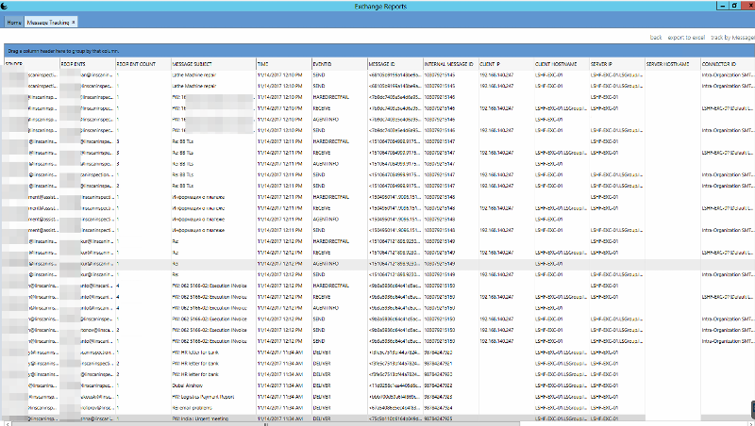
Task: Sort by the SENDER column header
Action: coord(15,63)
